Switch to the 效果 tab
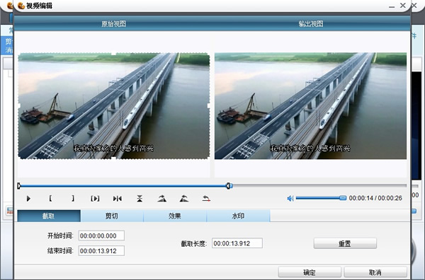 [175, 216]
